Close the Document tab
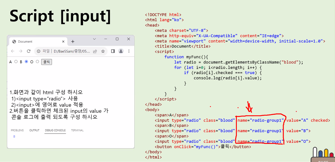This screenshot has width=335, height=162. [63, 42]
